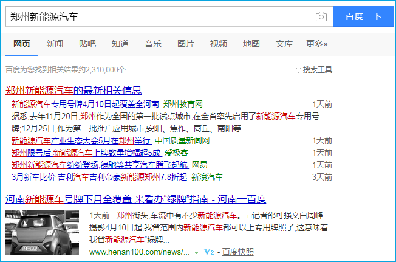Switch to the 图片 tab
The image size is (396, 262).
(x=186, y=44)
